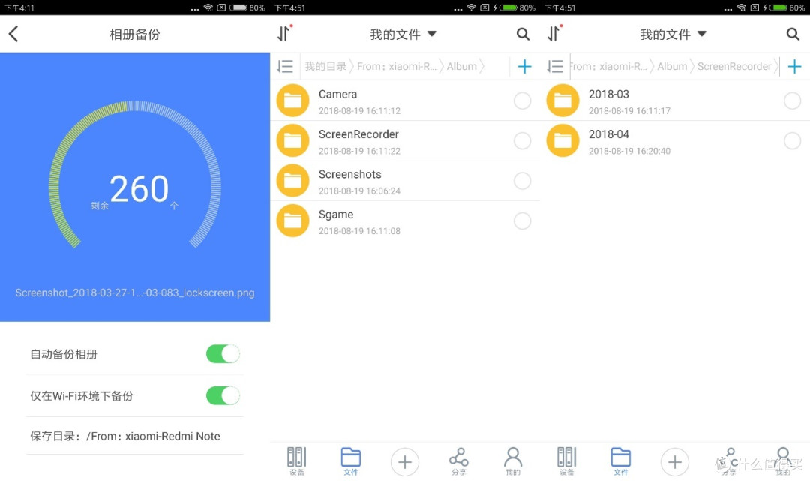Select the 2018-04 folder's radio circle
The width and height of the screenshot is (810, 481).
793,140
